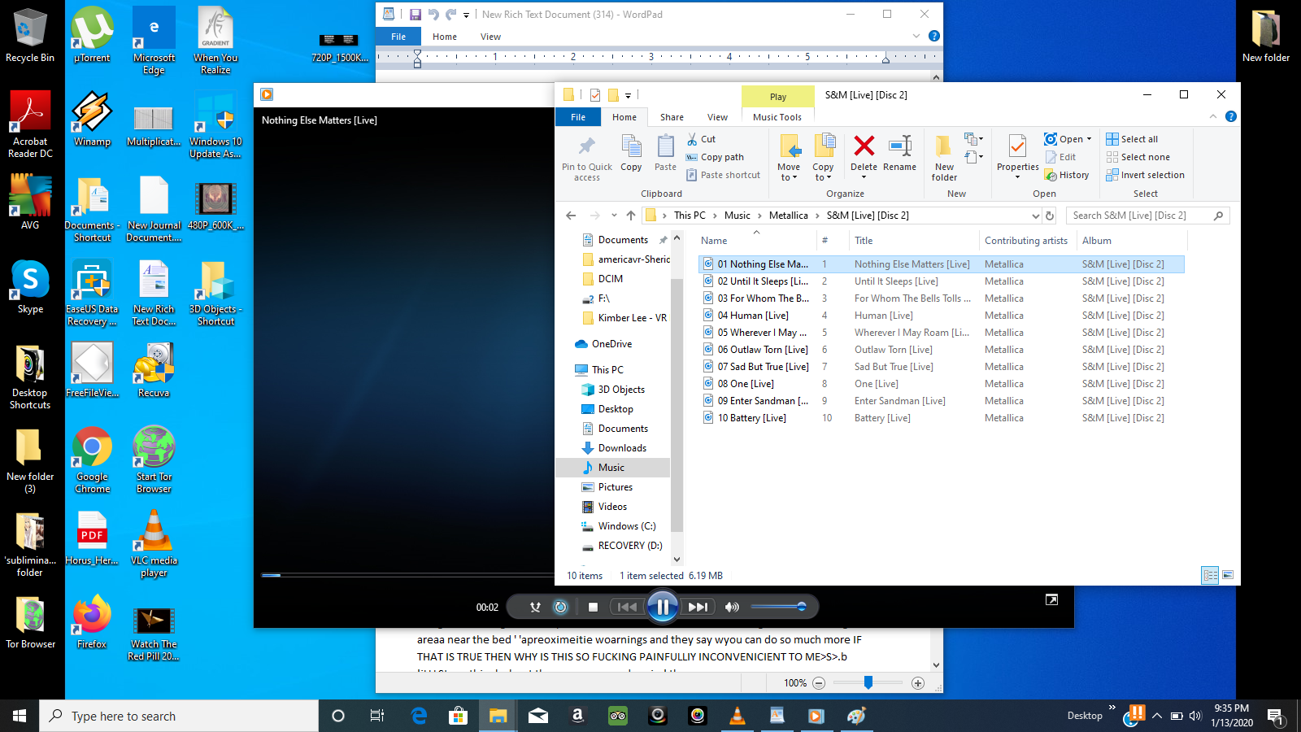
Task: Click Metallica in the breadcrumb path
Action: pyautogui.click(x=788, y=216)
